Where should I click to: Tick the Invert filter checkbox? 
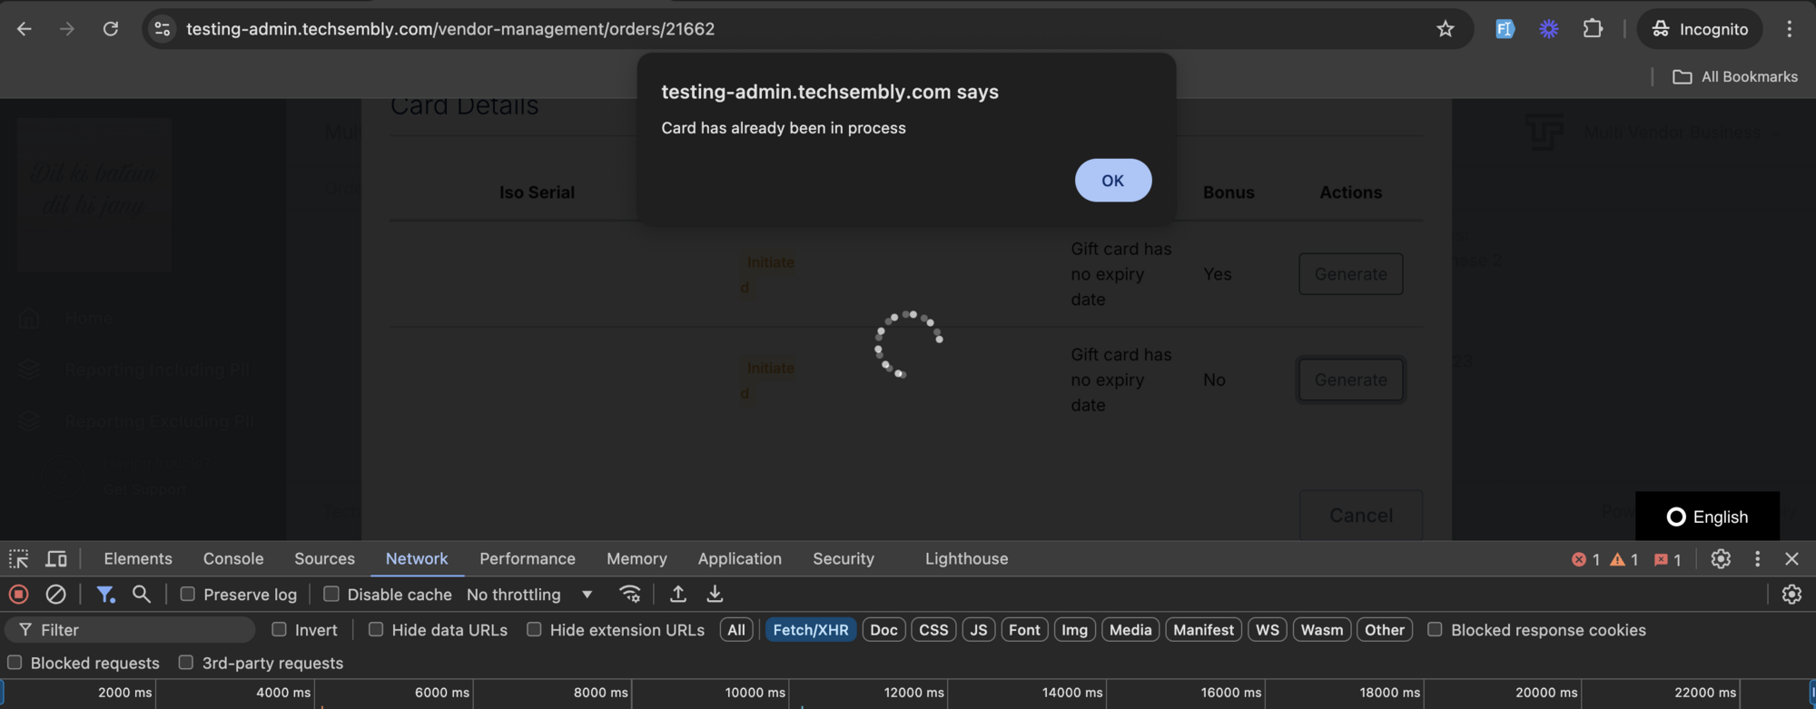tap(280, 630)
